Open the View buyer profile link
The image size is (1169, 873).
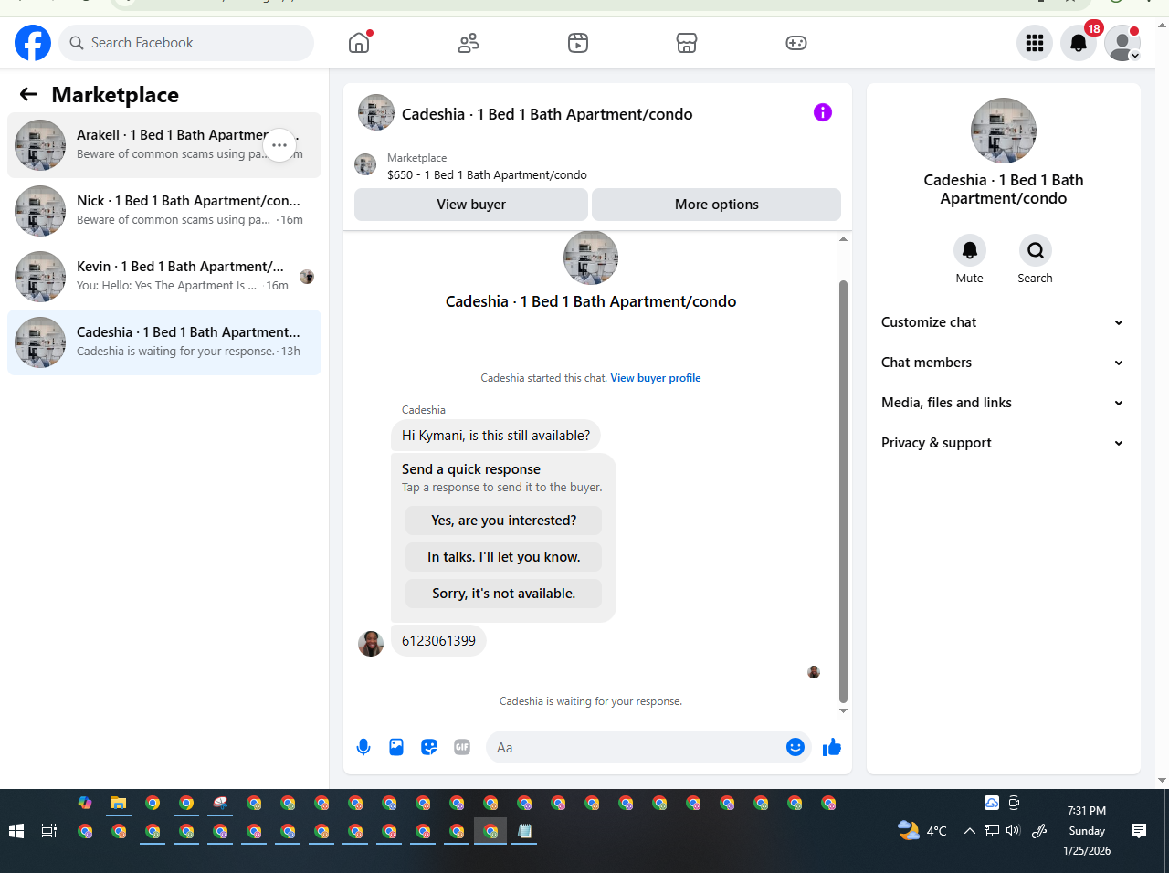point(656,378)
